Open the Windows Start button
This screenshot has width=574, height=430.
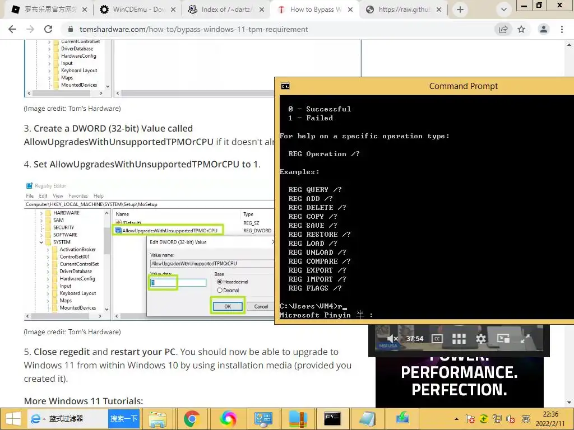point(13,419)
